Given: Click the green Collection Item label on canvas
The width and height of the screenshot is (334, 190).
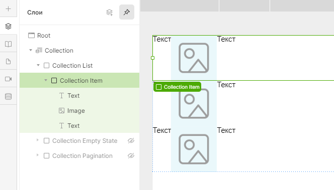Looking at the screenshot, I should pos(177,87).
